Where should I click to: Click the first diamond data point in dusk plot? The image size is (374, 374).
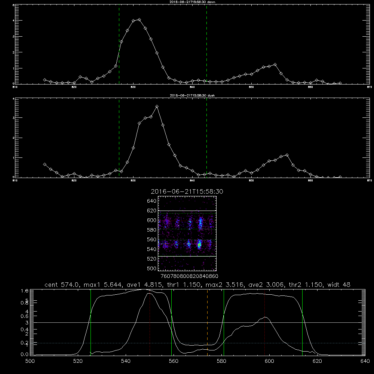click(45, 164)
